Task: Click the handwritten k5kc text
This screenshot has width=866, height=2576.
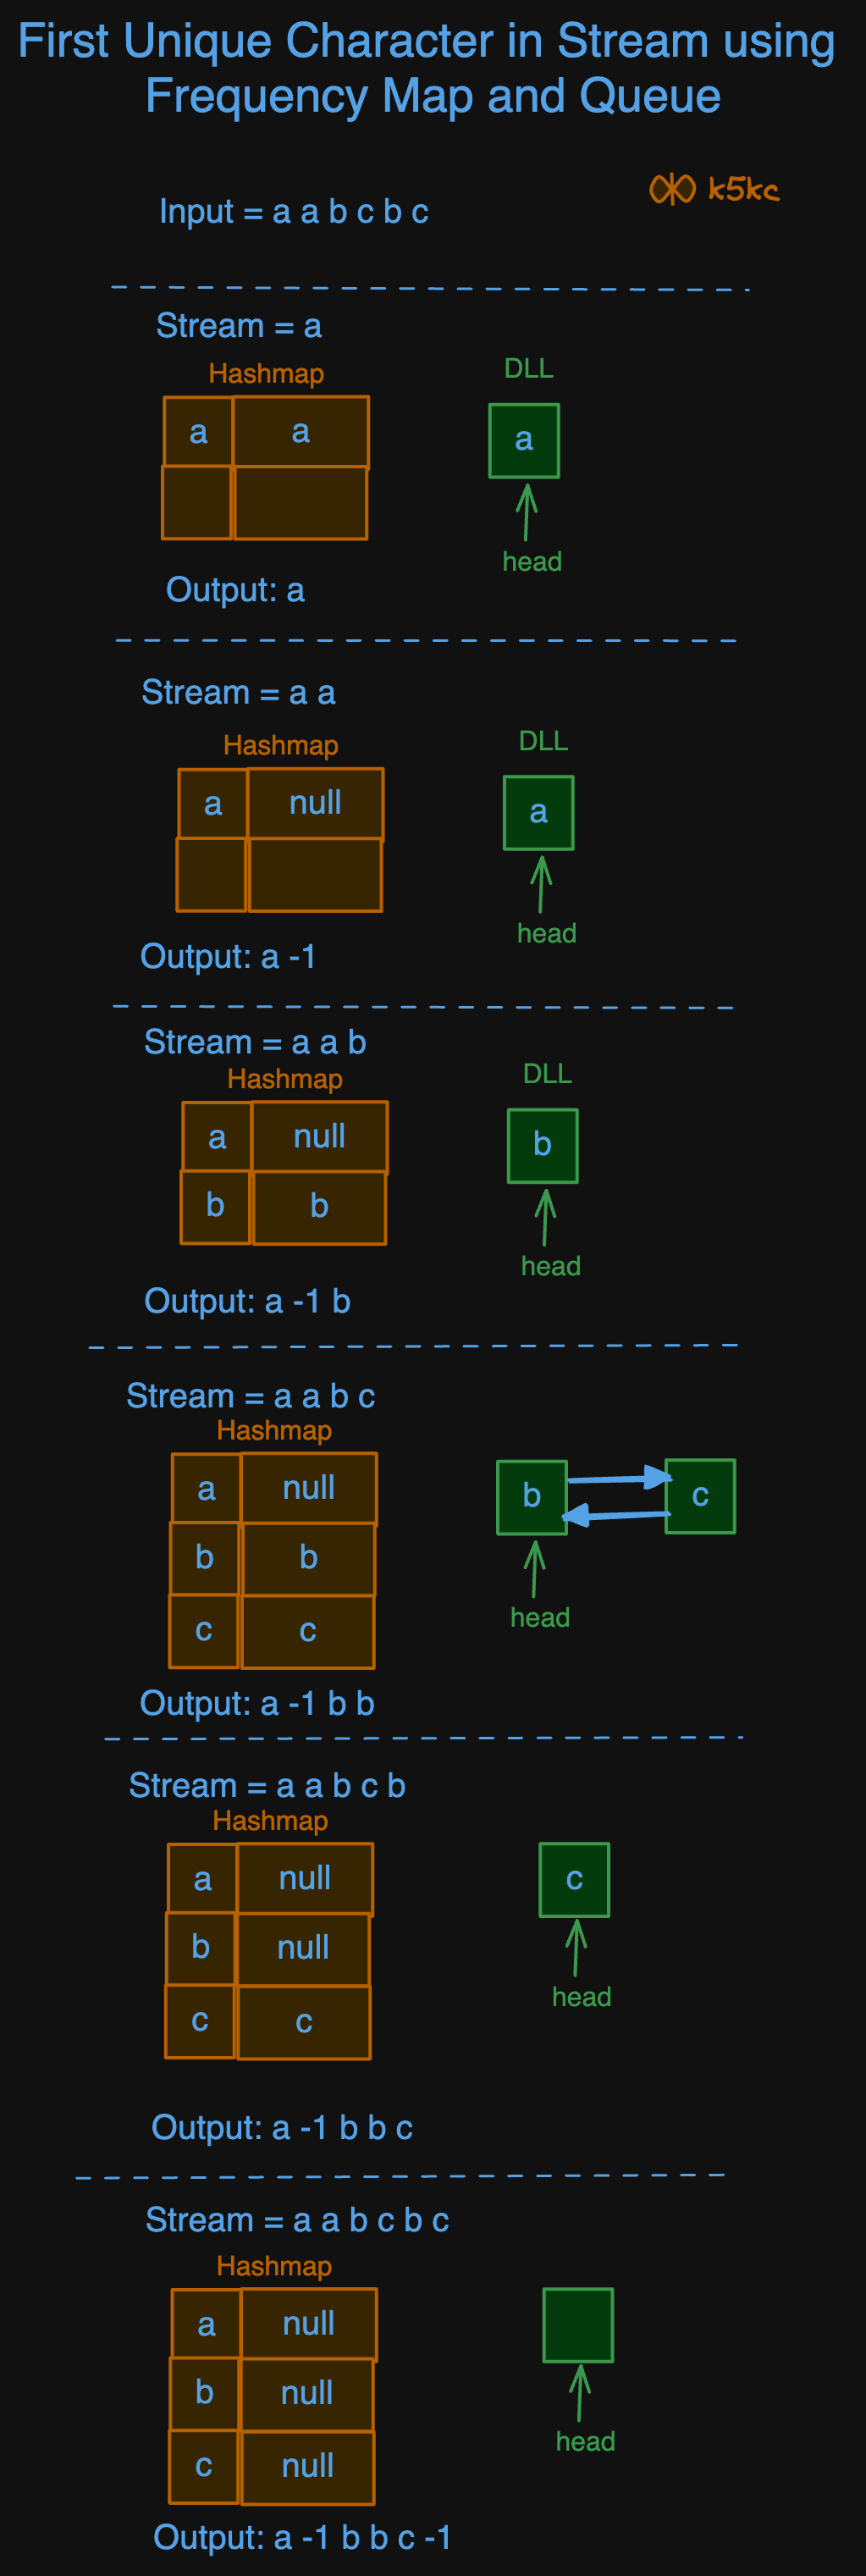Action: [743, 189]
